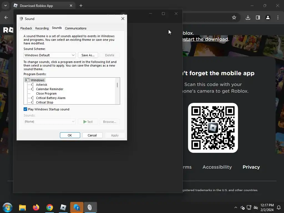Click the Critical Battery Alarm speaker icon
This screenshot has width=284, height=213.
point(32,98)
